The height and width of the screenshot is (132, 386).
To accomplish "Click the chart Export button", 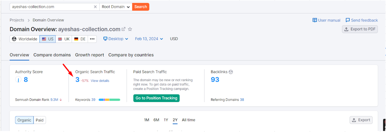I will (361, 120).
